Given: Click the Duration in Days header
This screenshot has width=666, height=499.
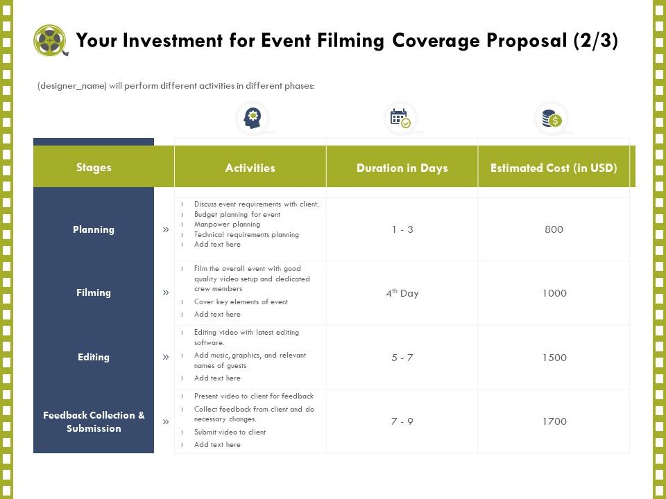Looking at the screenshot, I should click(402, 168).
